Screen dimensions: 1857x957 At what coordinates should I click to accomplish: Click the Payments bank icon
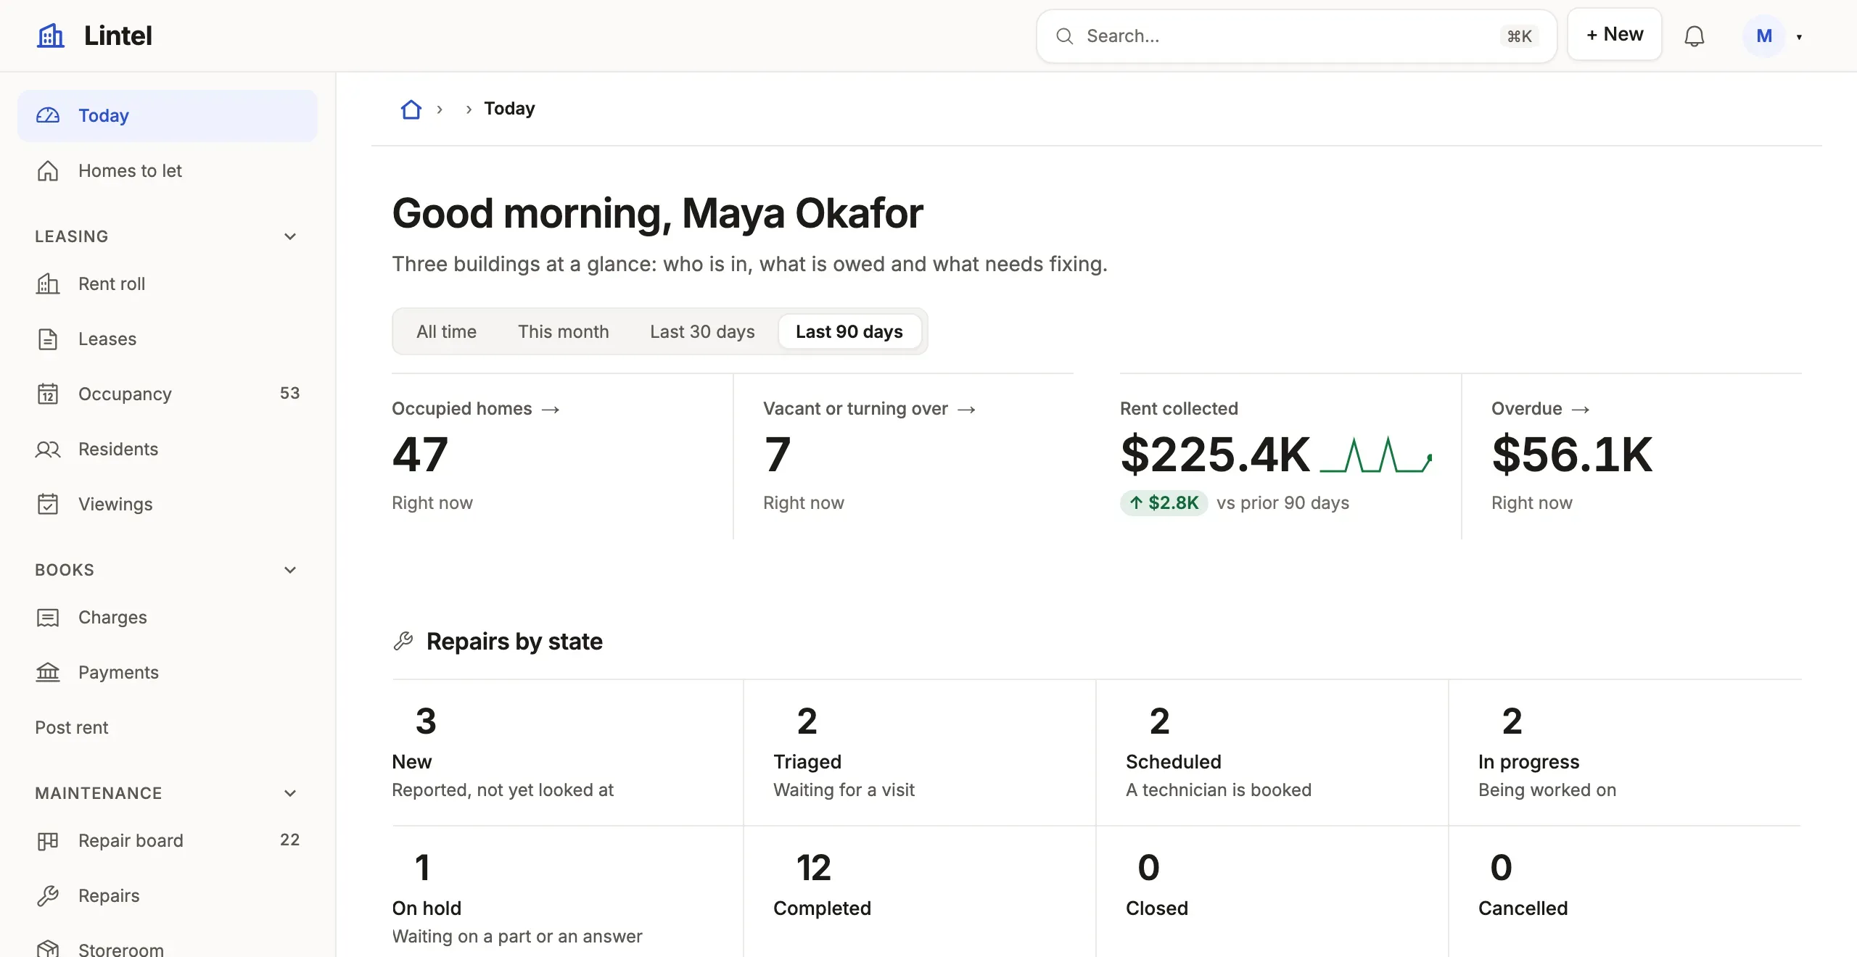[x=48, y=672]
